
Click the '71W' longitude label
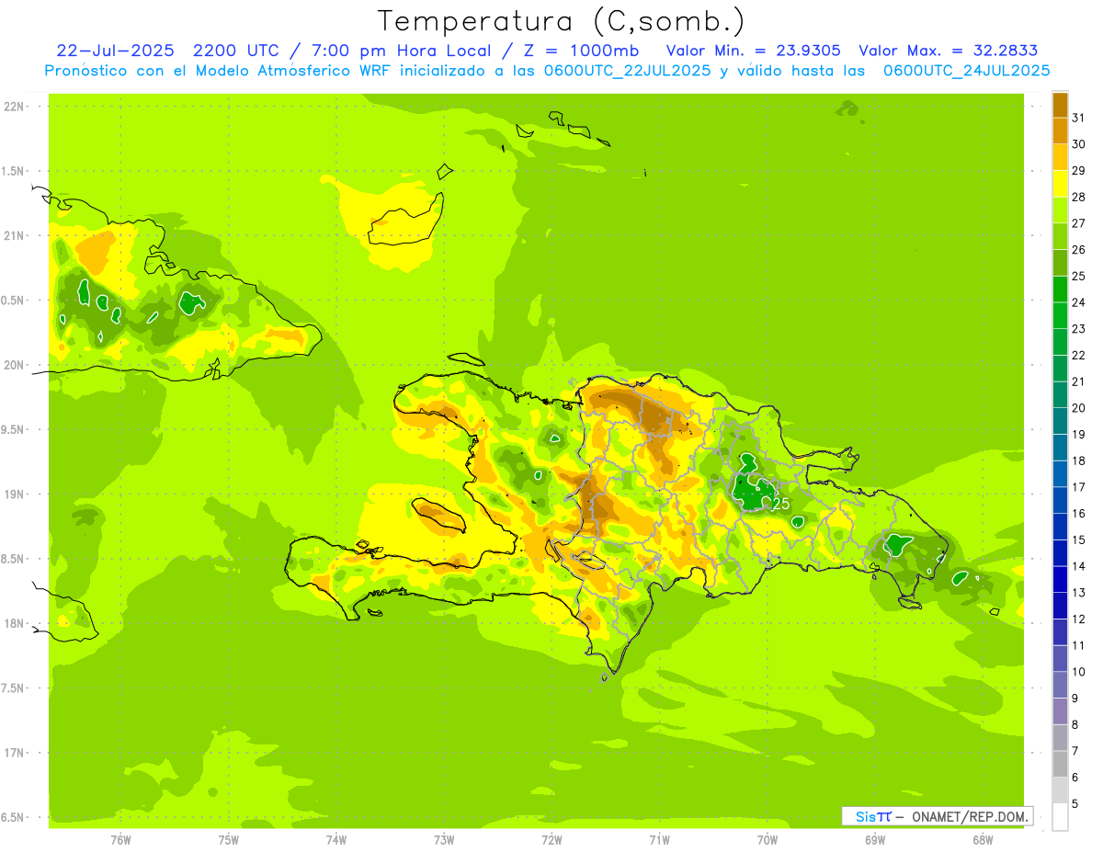click(659, 839)
